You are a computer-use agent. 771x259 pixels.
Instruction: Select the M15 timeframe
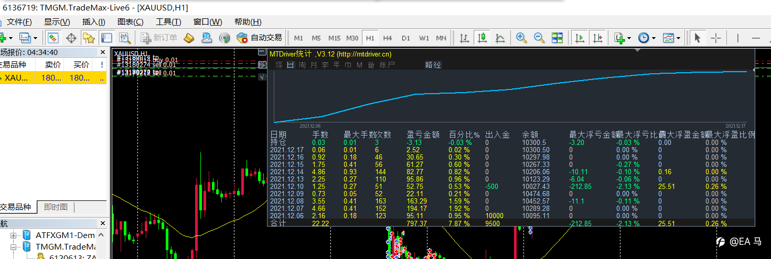(334, 38)
